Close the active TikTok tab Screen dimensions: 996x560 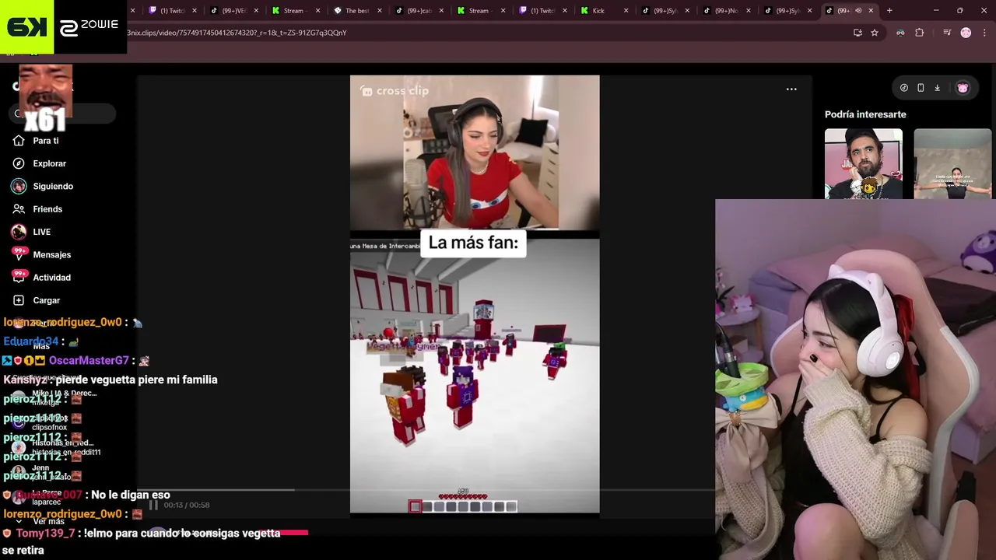(x=871, y=10)
